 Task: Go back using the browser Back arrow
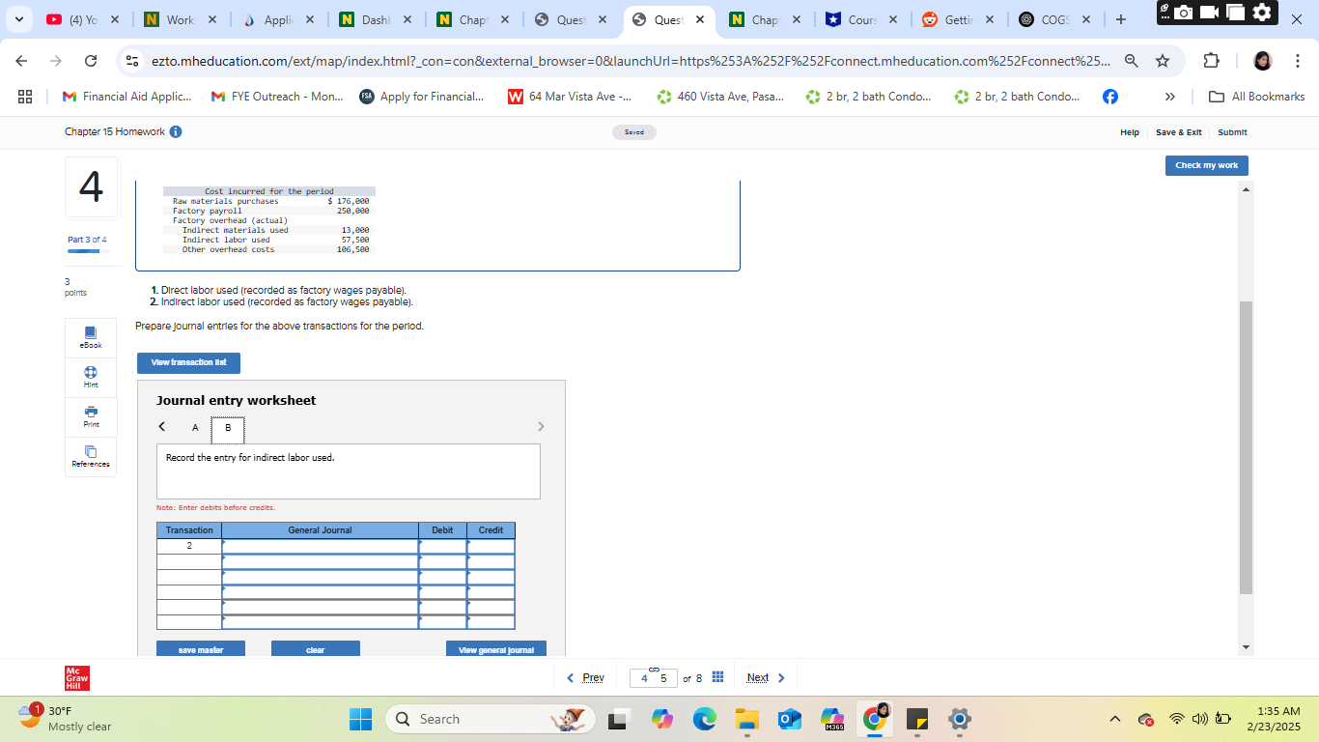pyautogui.click(x=23, y=61)
